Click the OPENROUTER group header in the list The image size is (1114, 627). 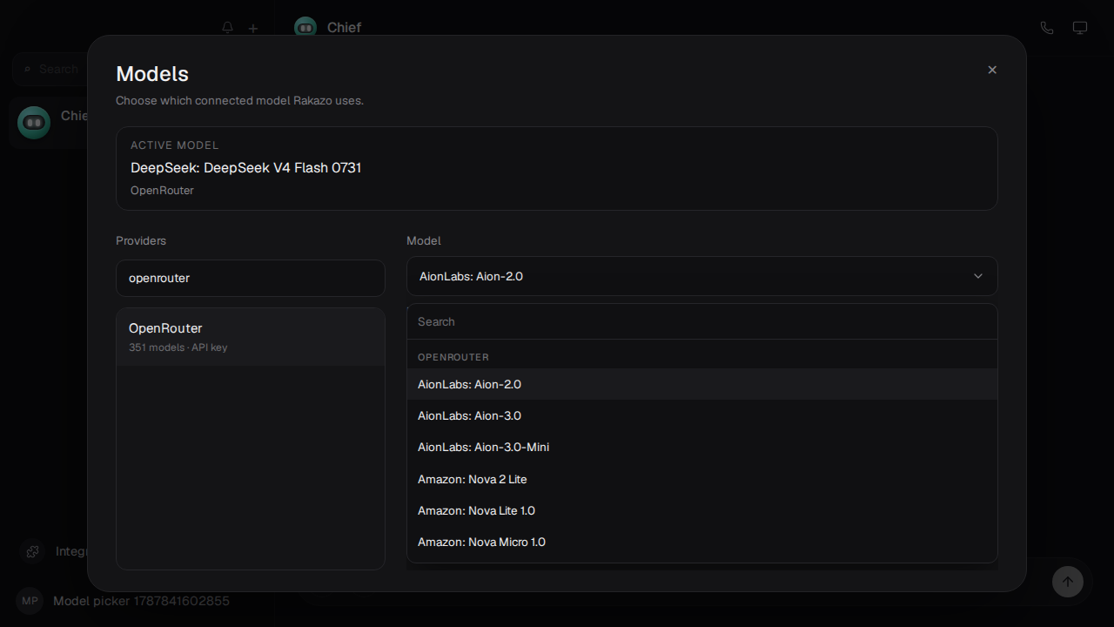tap(453, 357)
